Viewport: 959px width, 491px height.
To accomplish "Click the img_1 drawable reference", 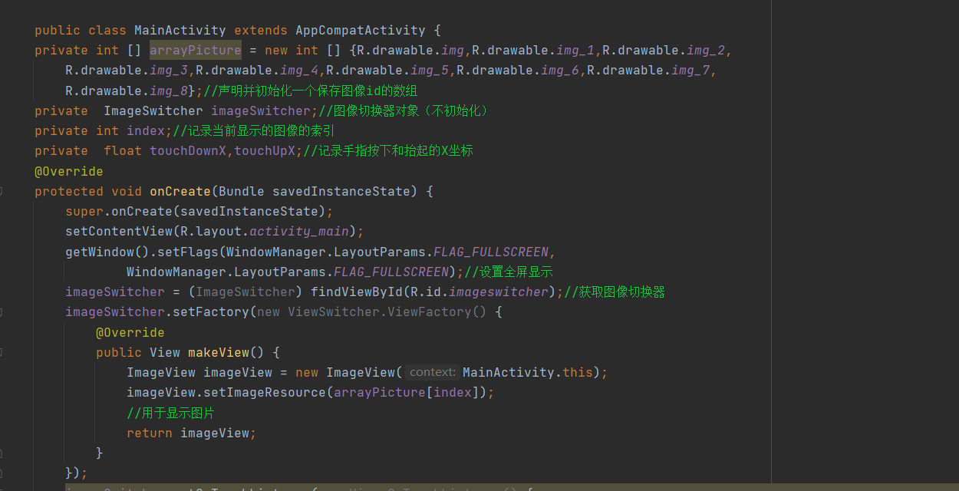I will pos(575,51).
